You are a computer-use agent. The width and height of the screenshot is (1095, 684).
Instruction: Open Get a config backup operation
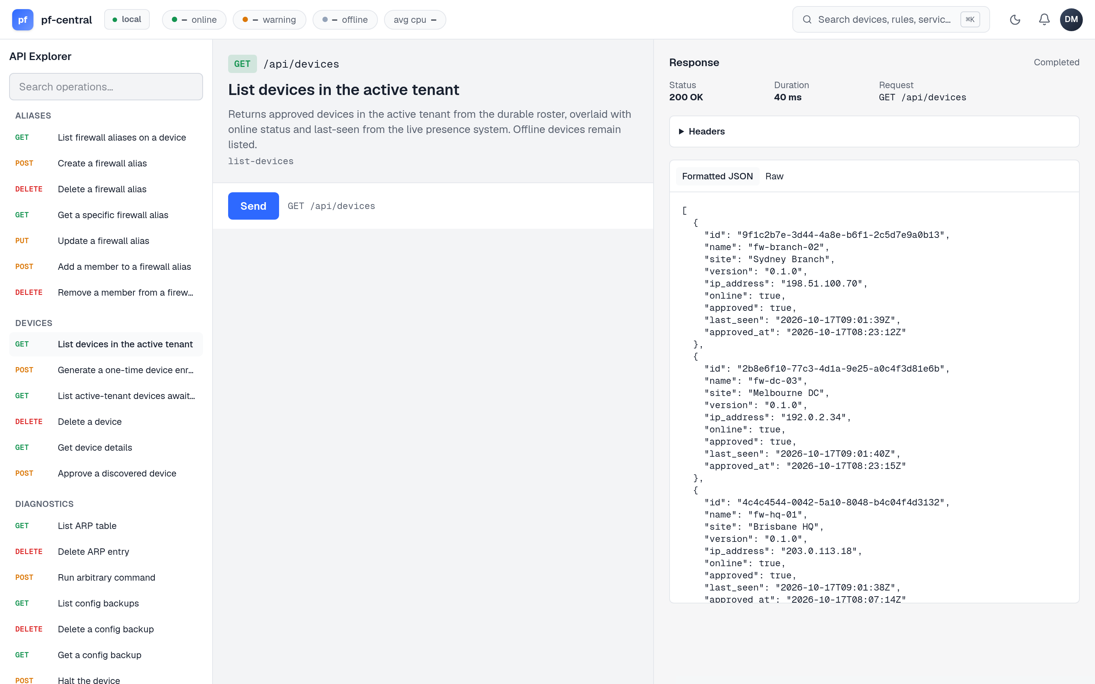pyautogui.click(x=106, y=655)
